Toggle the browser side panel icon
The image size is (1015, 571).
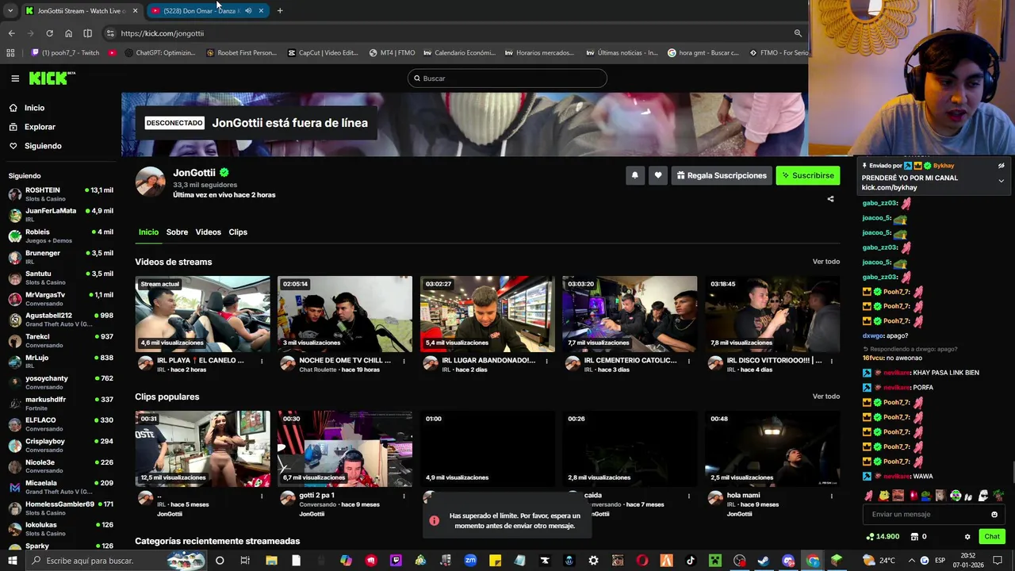click(87, 33)
